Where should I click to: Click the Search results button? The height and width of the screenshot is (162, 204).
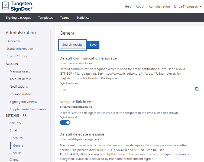(72, 45)
